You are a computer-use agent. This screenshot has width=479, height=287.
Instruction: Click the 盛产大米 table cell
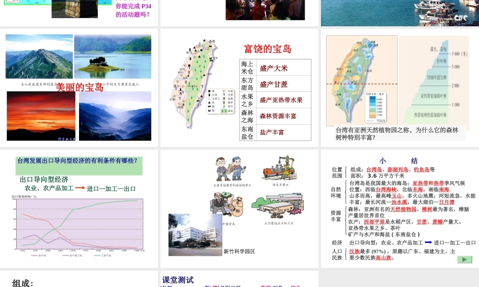[x=284, y=67]
